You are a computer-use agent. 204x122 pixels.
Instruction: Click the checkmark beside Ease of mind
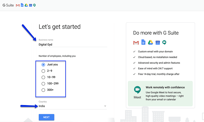[134, 68]
